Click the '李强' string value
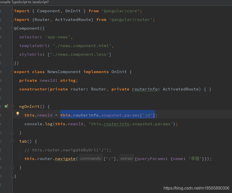 click(x=195, y=159)
